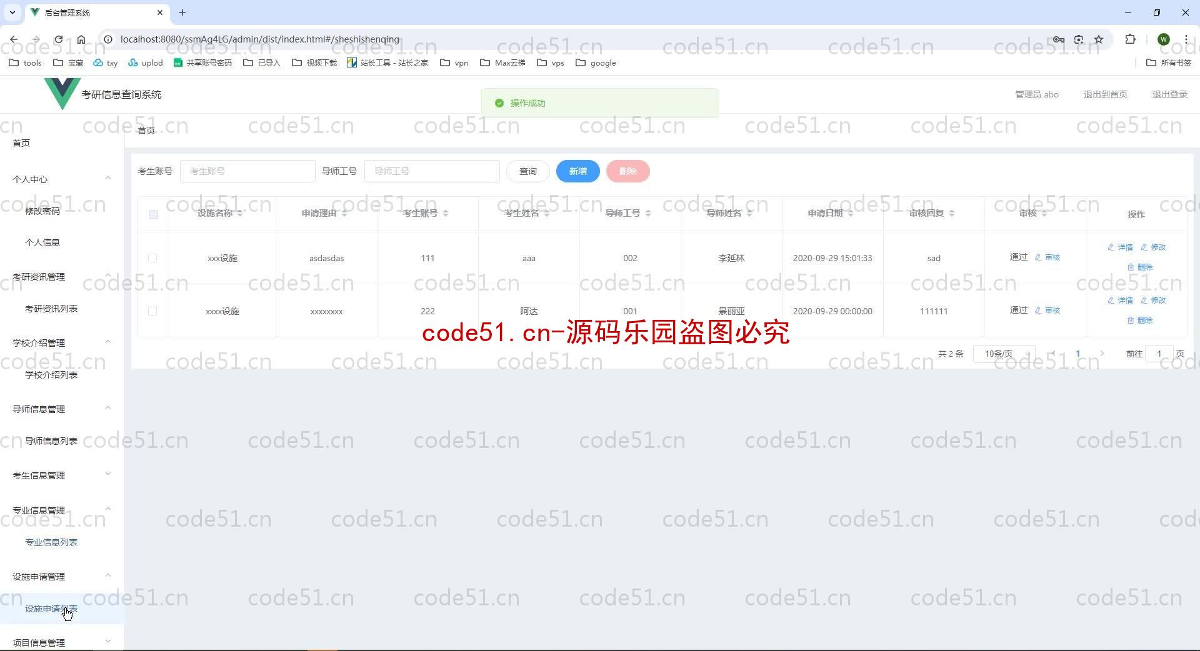This screenshot has width=1200, height=651.
Task: Click 退出到首页 in the header
Action: point(1106,94)
